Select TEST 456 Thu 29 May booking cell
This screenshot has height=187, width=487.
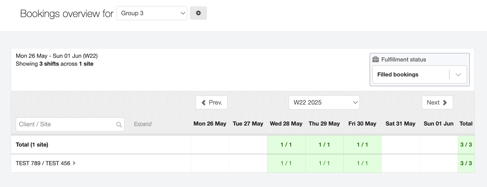click(324, 163)
